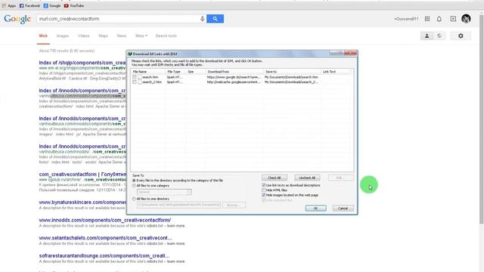Open the YouTube bookmark
The width and height of the screenshot is (484, 272).
(74, 5)
